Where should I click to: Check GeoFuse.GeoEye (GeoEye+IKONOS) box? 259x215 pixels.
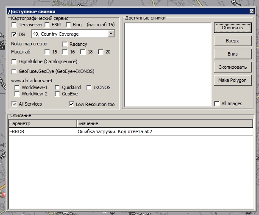[14, 72]
